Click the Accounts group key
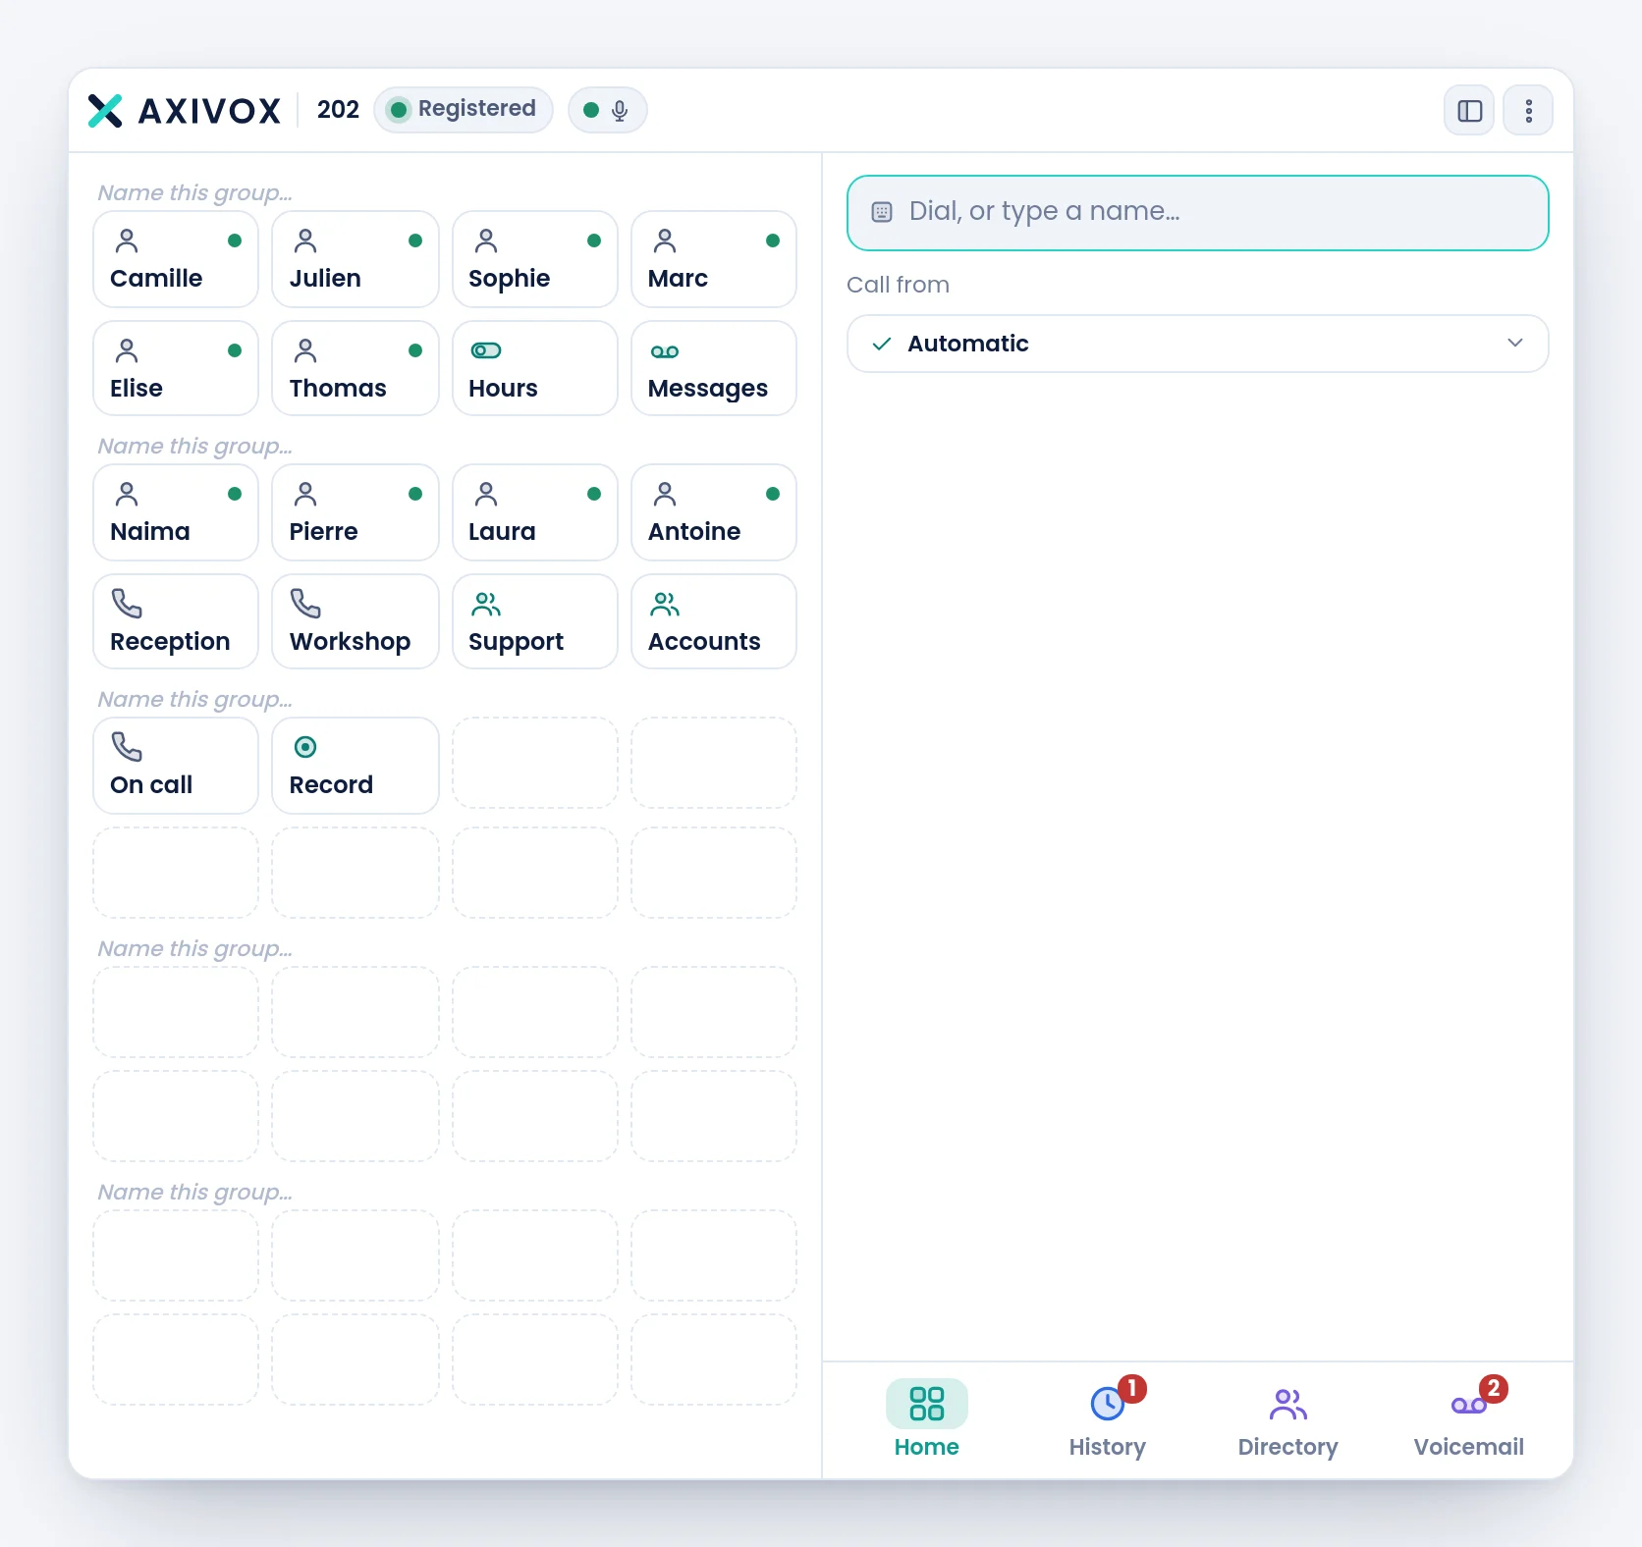 [x=714, y=621]
